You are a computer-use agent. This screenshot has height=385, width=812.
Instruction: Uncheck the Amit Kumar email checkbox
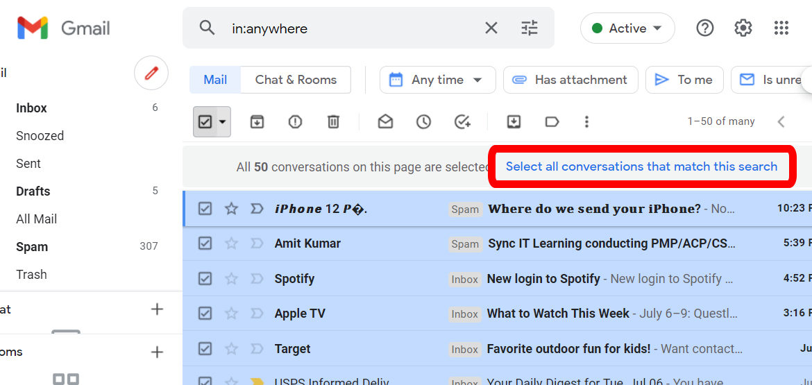(x=205, y=243)
